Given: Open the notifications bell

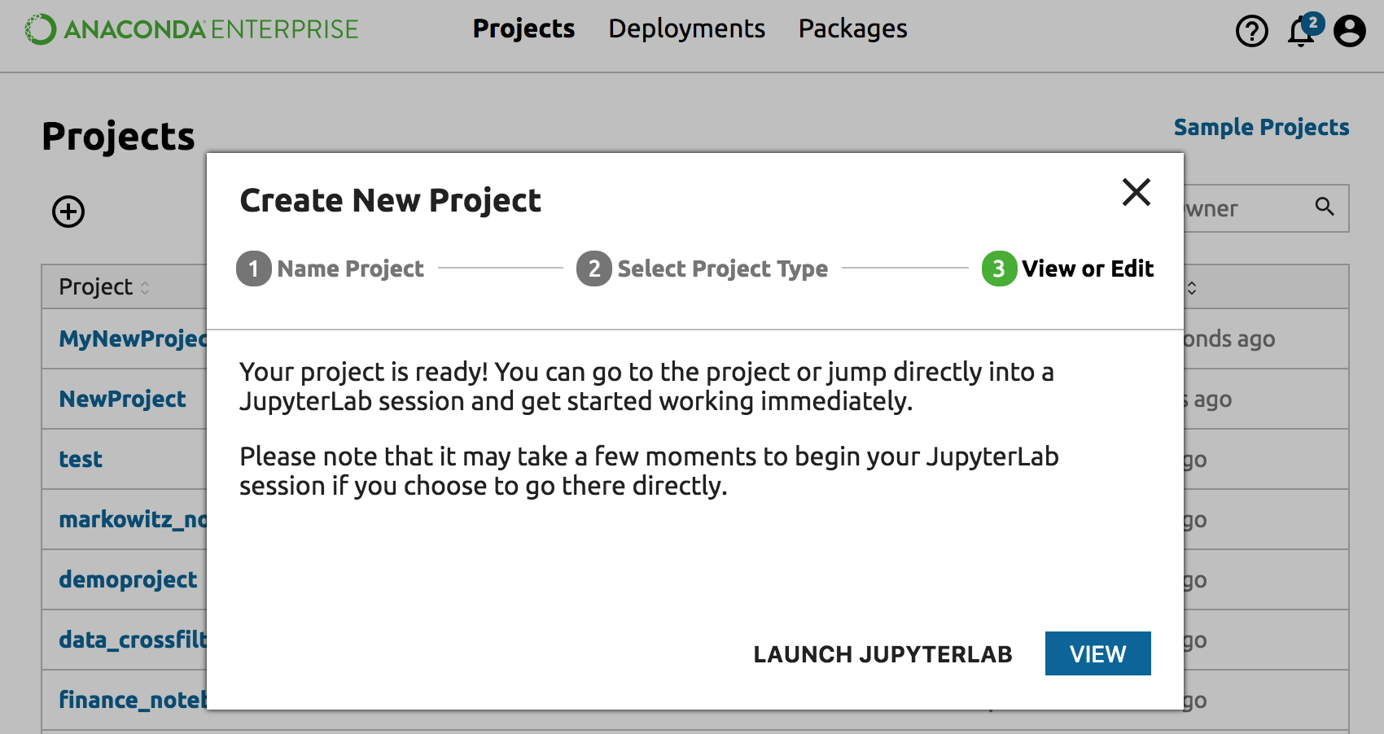Looking at the screenshot, I should tap(1301, 32).
